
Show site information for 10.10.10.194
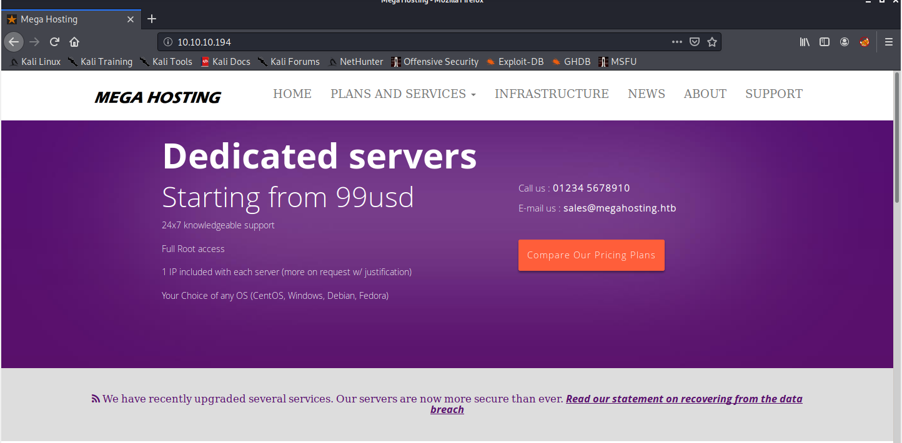click(167, 42)
